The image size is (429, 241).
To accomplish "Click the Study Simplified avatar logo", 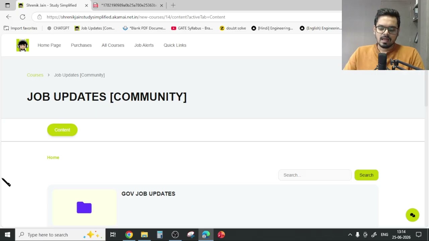I will tap(22, 45).
